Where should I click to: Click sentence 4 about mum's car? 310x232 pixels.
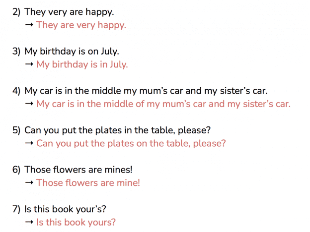146,91
